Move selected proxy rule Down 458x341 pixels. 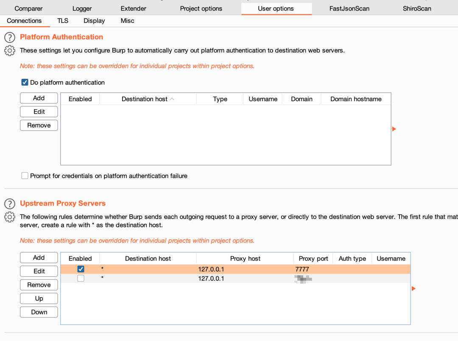click(x=39, y=312)
